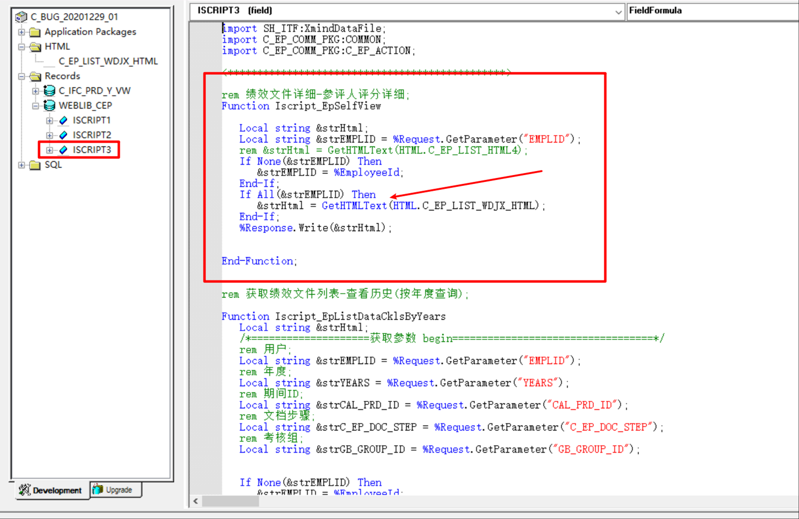799x519 pixels.
Task: Expand the SQL folder node
Action: [21, 165]
